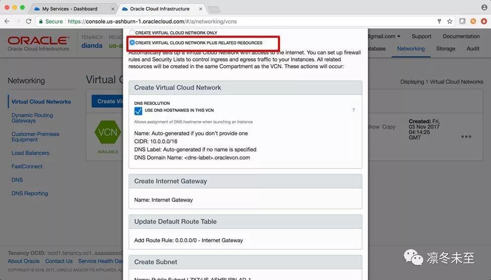Open Load Balancers in sidebar
The width and height of the screenshot is (491, 280).
pyautogui.click(x=30, y=153)
